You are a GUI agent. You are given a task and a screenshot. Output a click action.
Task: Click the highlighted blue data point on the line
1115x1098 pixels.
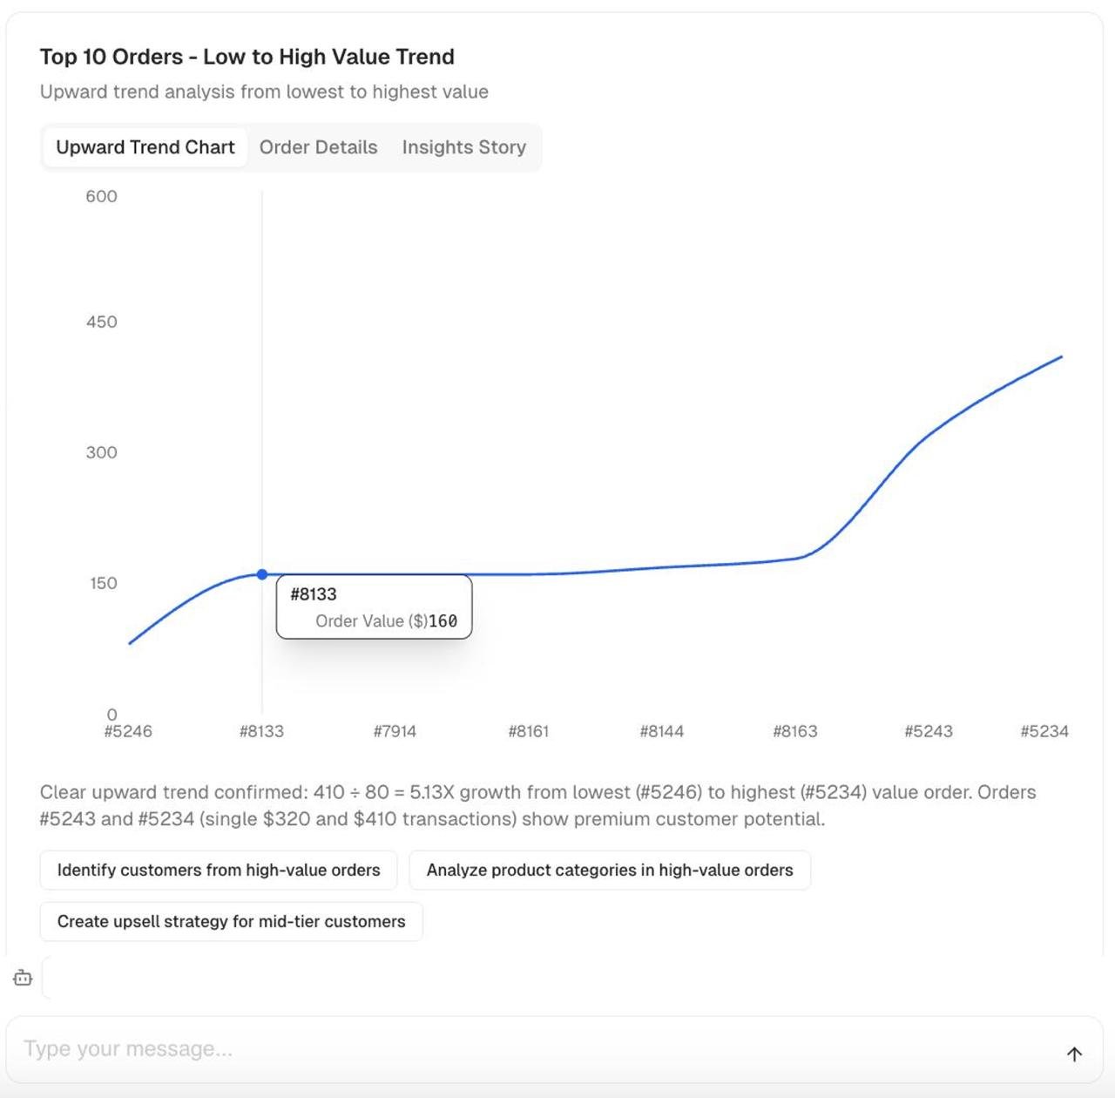pos(262,574)
